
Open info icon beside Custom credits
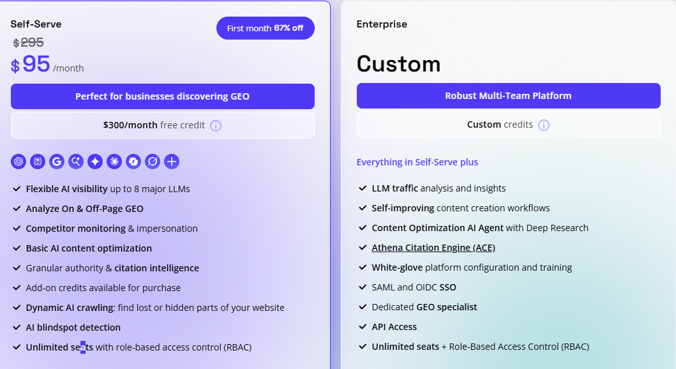[544, 125]
